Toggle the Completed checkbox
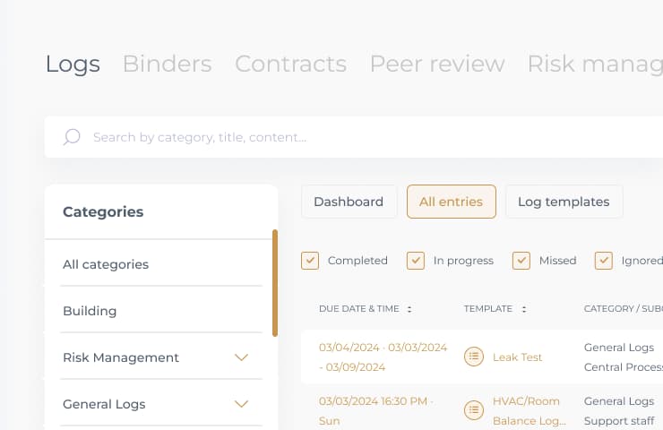663x430 pixels. coord(311,261)
